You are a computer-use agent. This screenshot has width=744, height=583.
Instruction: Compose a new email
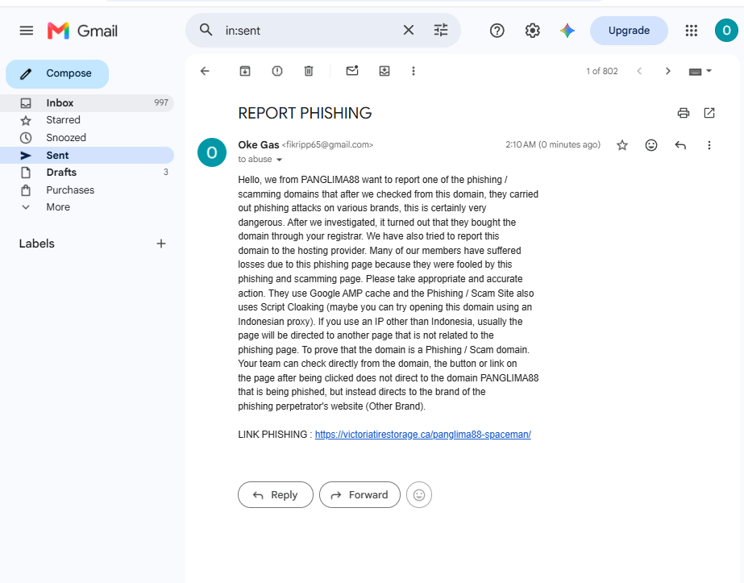point(57,73)
